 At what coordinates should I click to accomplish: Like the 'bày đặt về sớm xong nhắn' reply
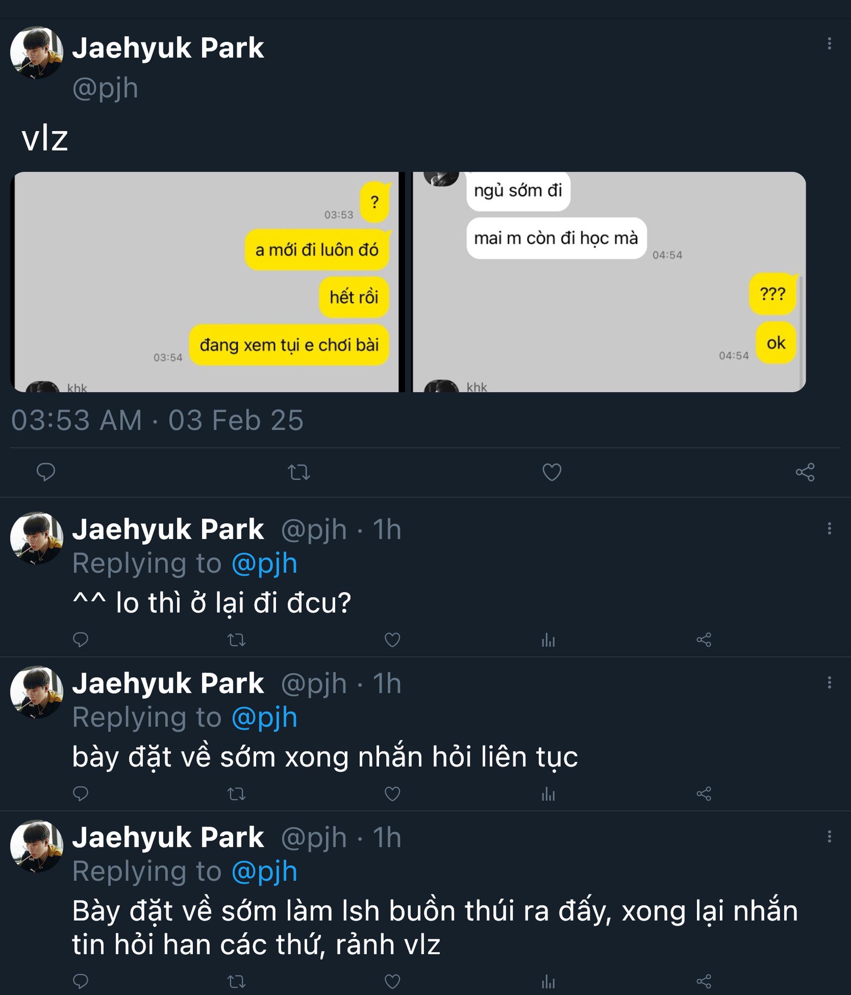coord(392,794)
